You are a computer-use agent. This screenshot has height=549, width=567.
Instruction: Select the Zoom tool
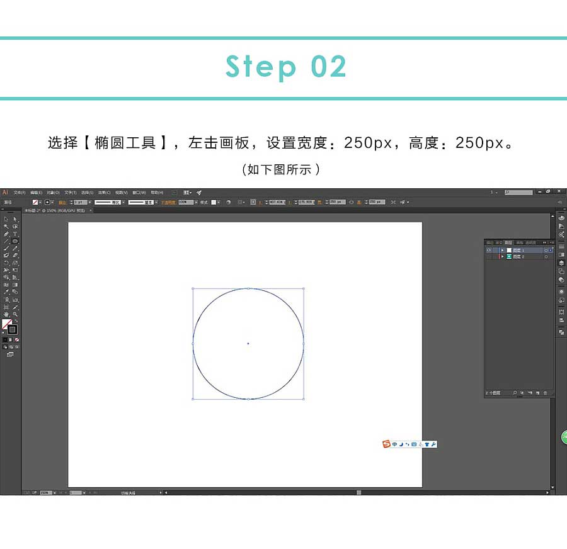click(15, 314)
